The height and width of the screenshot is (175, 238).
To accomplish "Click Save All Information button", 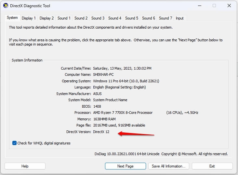I will [x=169, y=166].
